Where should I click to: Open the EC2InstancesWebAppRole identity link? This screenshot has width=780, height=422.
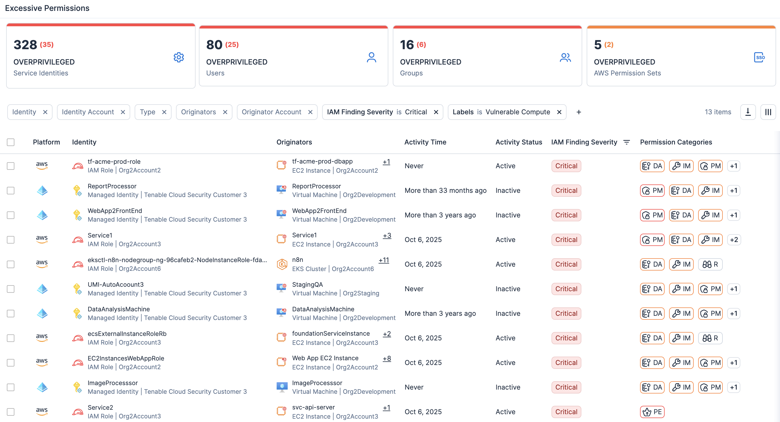pos(126,358)
